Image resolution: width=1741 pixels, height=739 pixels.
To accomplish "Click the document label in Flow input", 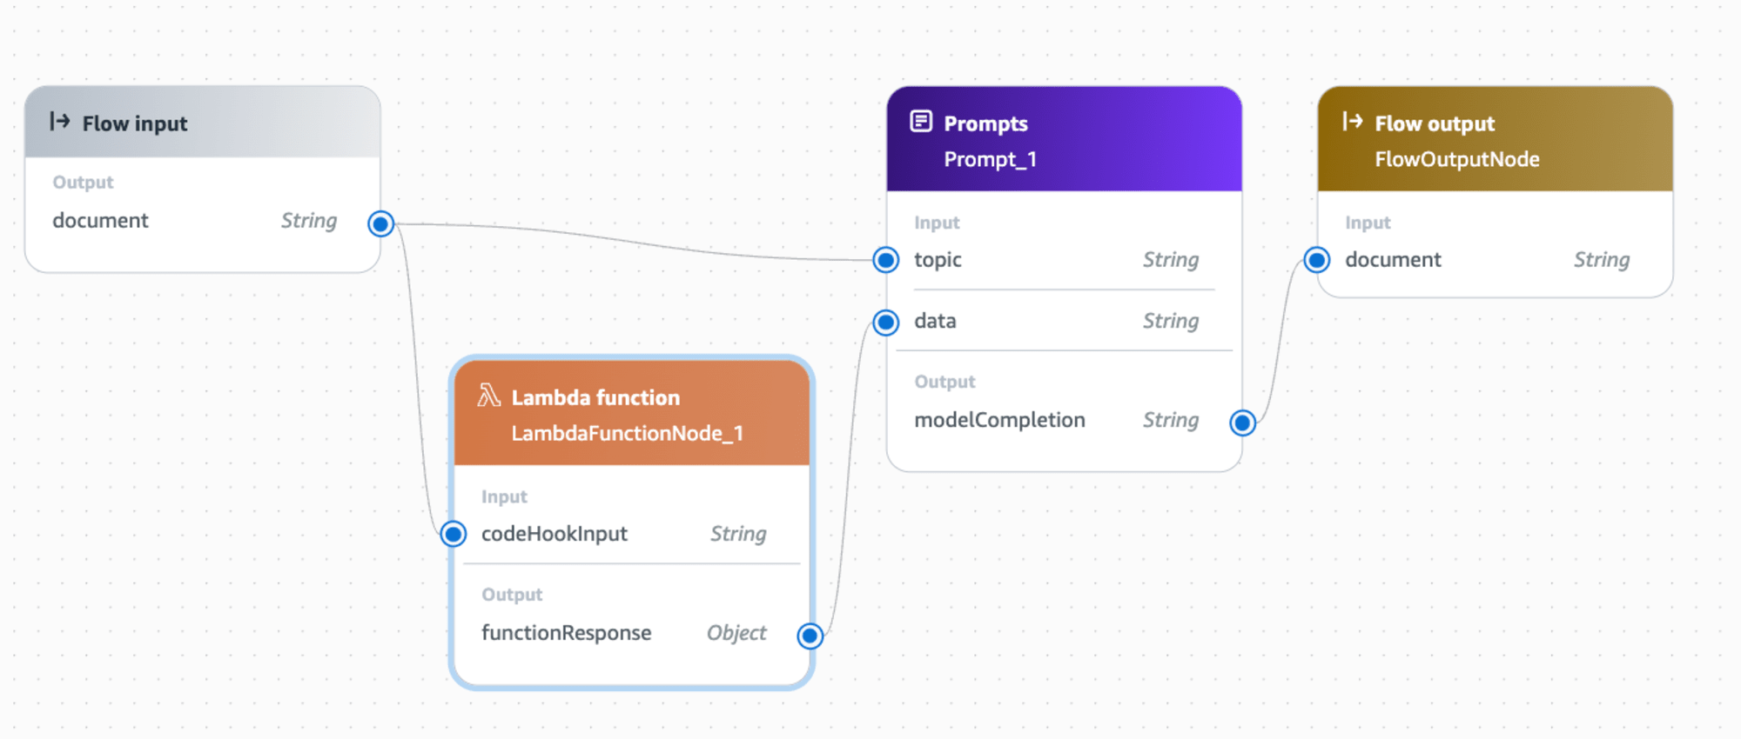I will (100, 221).
